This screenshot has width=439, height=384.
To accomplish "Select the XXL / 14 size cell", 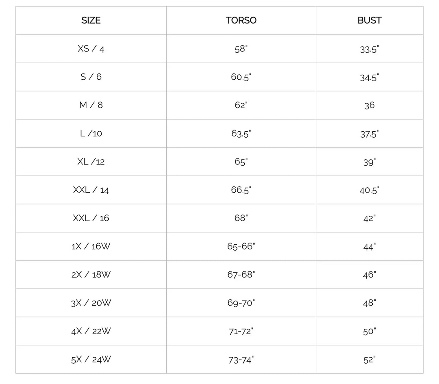I will (x=91, y=190).
